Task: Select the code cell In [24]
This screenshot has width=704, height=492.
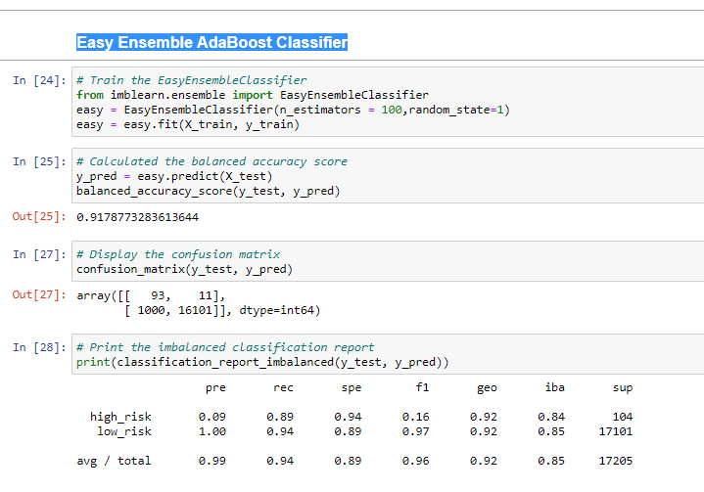Action: tap(388, 102)
